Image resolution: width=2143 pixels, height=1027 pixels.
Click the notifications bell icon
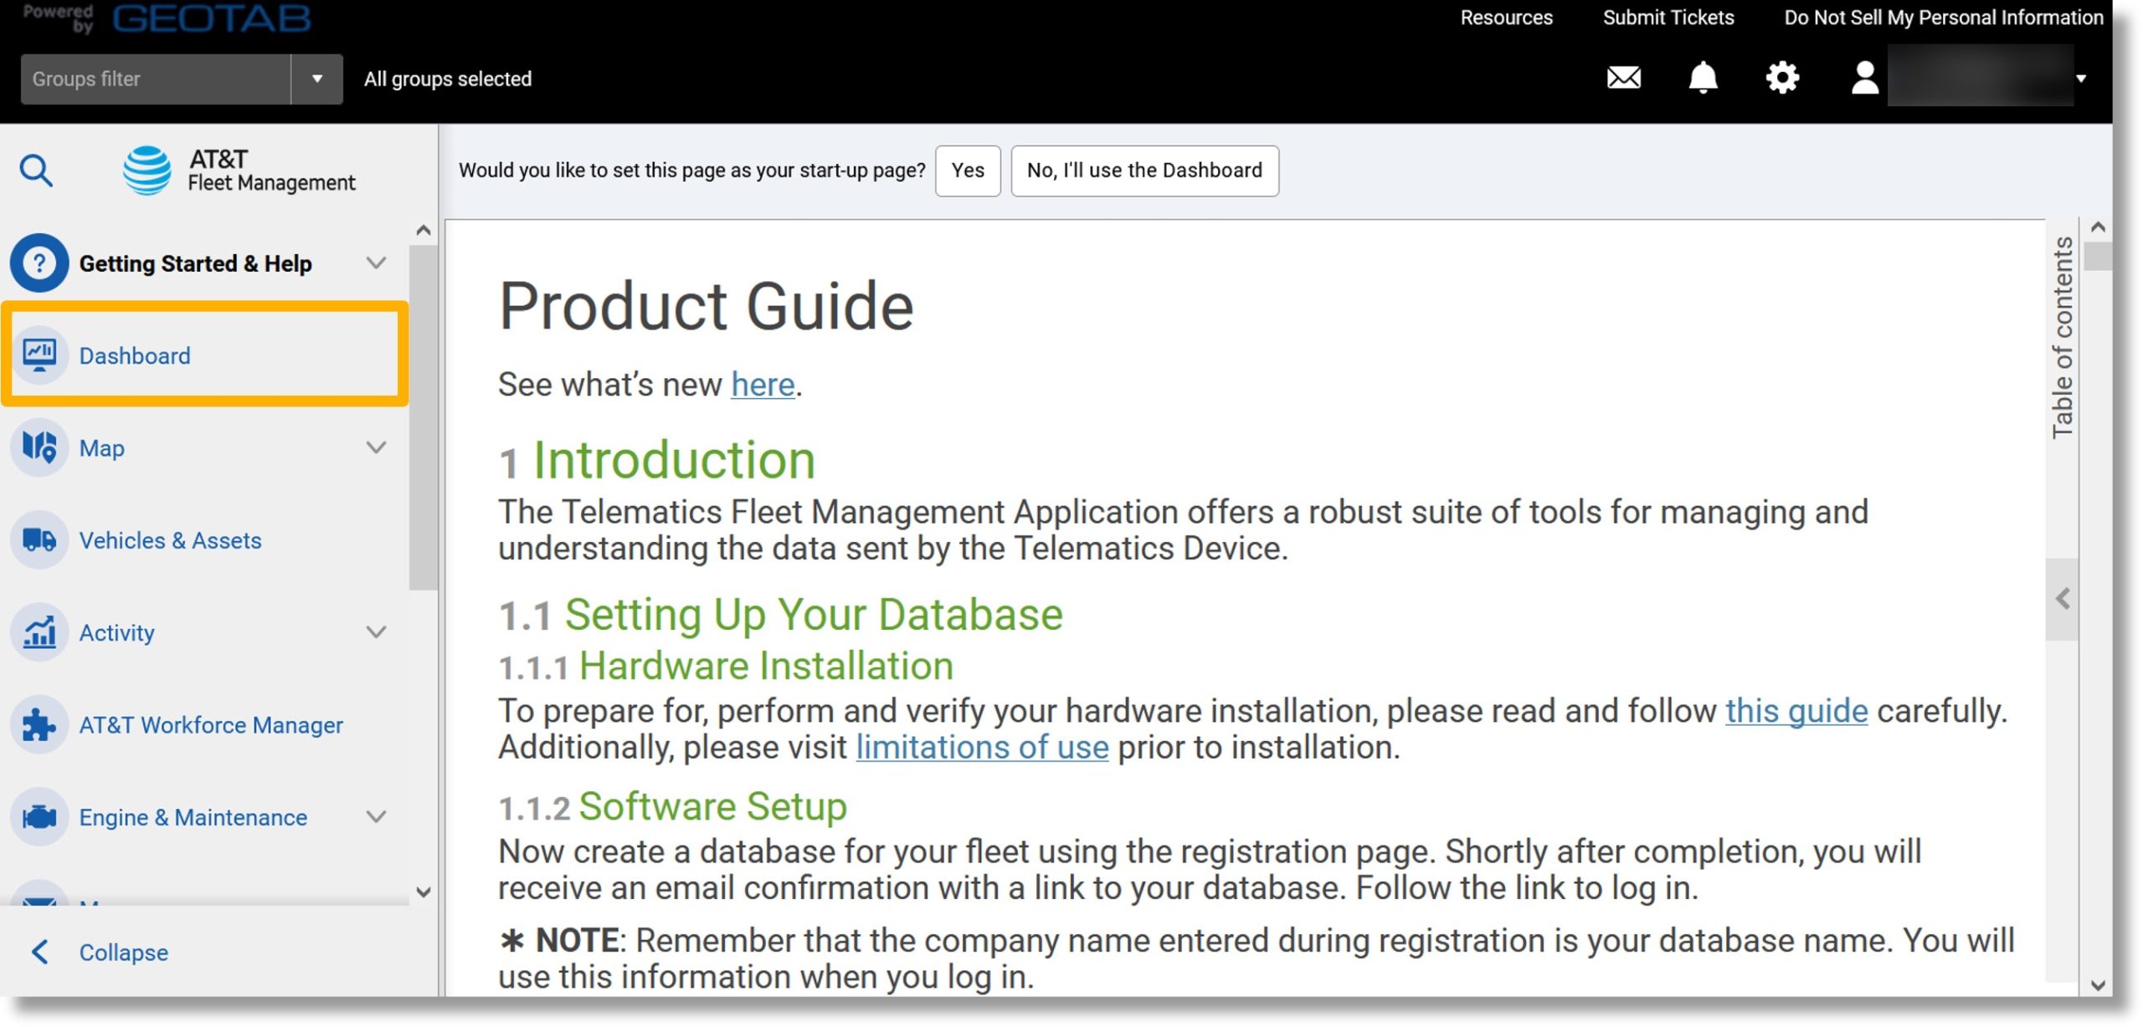[1703, 76]
